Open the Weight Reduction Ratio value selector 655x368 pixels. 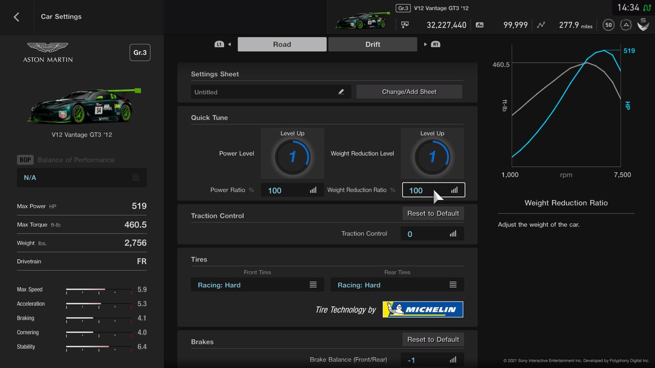pyautogui.click(x=433, y=190)
